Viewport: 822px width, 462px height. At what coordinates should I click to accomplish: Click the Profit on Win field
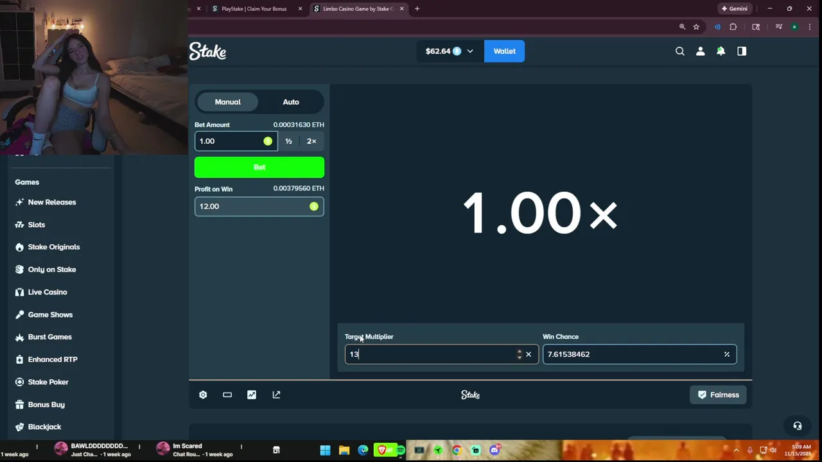coord(259,206)
